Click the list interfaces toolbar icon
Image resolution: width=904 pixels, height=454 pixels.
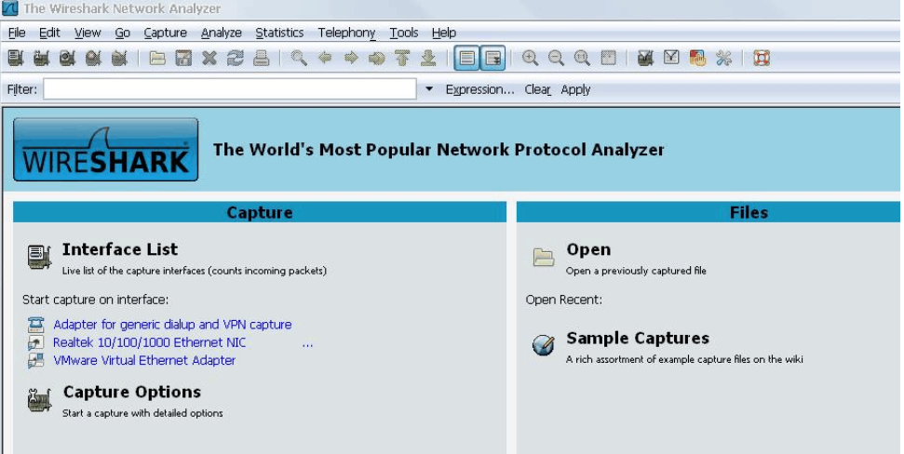(x=16, y=59)
